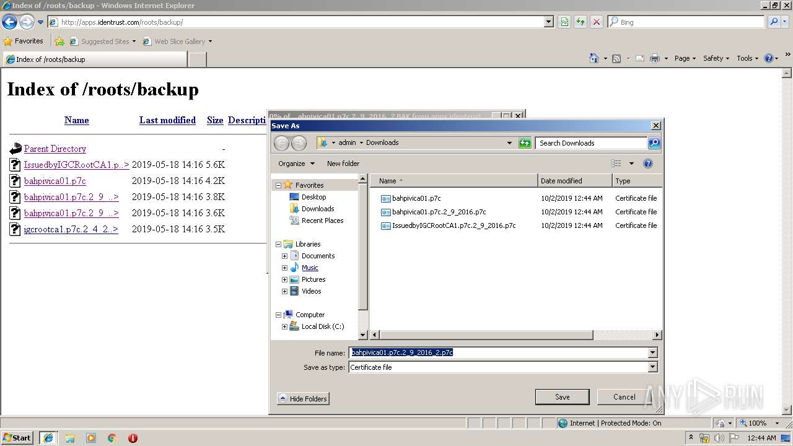Click the IE Home icon
The width and height of the screenshot is (793, 446).
pyautogui.click(x=594, y=58)
